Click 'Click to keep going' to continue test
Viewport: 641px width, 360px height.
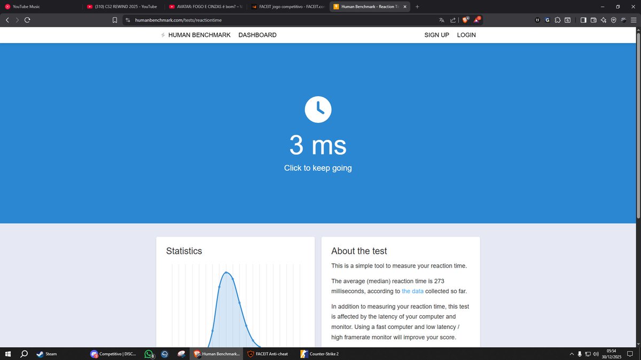tap(318, 168)
